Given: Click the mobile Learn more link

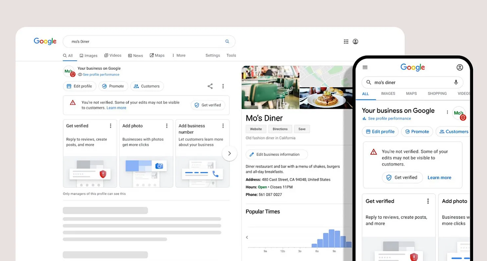Looking at the screenshot, I should tap(440, 178).
